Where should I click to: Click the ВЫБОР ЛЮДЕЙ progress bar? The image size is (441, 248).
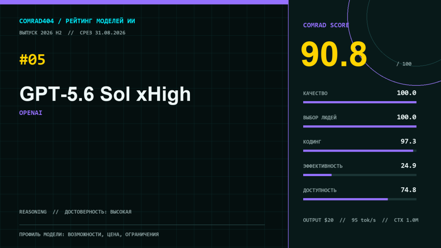360,127
